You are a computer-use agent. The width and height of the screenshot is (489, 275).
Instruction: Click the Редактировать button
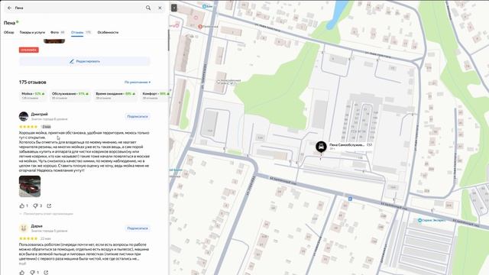coord(85,61)
